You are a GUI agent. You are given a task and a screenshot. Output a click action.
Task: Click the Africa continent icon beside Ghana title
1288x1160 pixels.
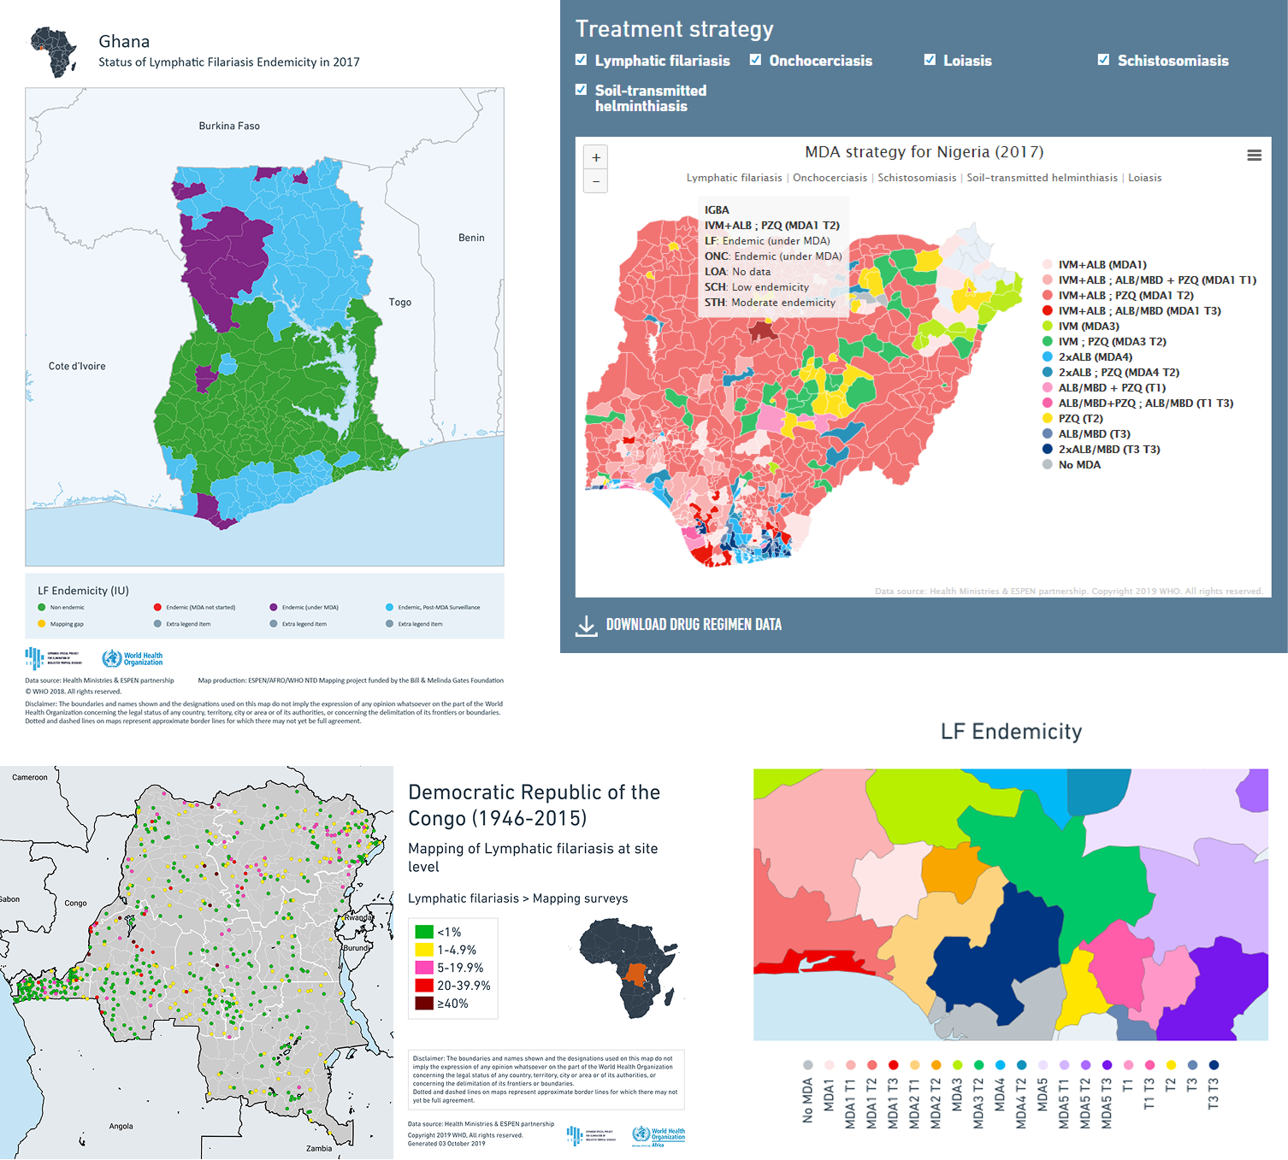[54, 52]
